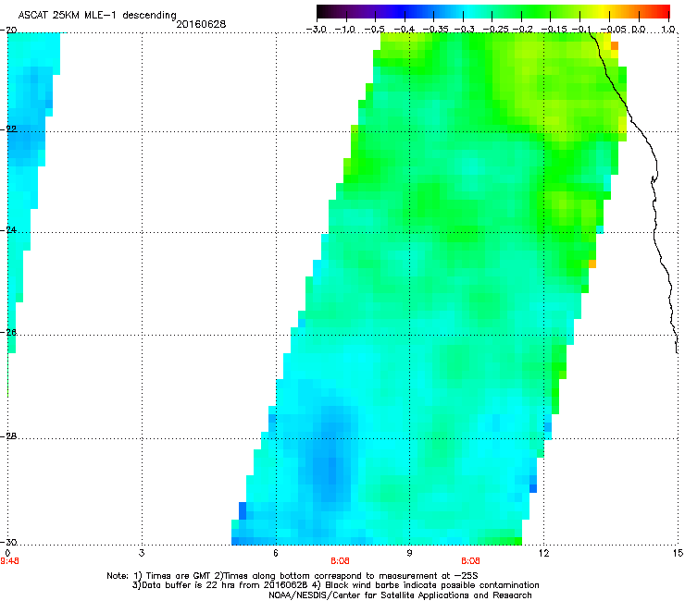Image resolution: width=685 pixels, height=601 pixels.
Task: Click the red 8:08 time under longitude 7
Action: tap(340, 561)
